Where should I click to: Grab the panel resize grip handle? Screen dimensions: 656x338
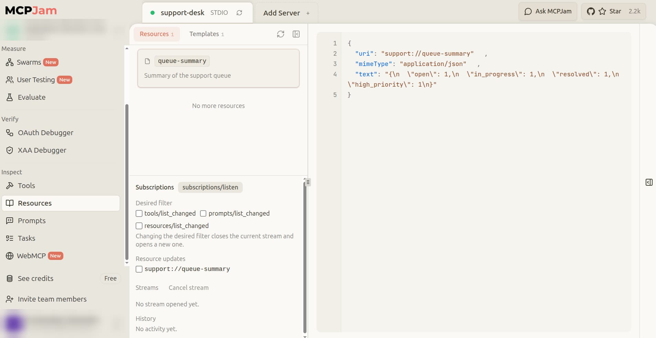(308, 182)
